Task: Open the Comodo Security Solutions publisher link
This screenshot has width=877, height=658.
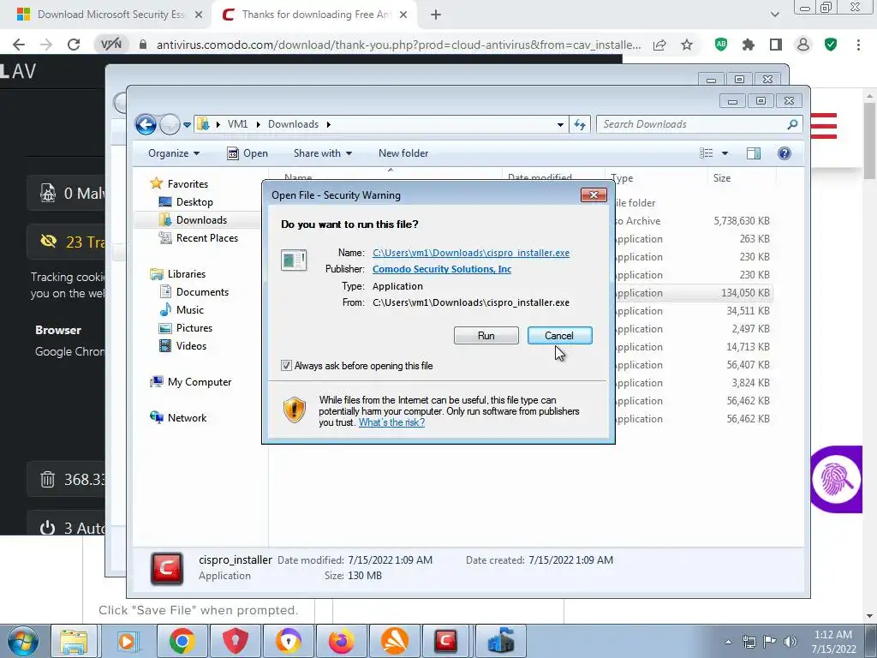Action: 442,269
